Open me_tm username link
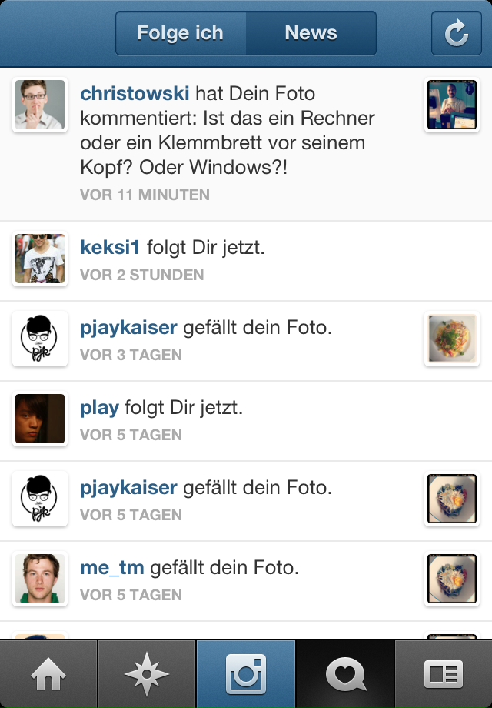 point(112,568)
